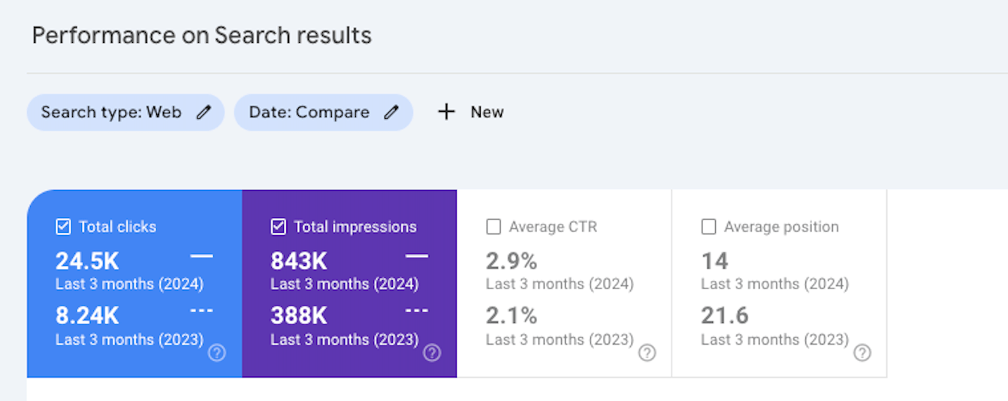
Task: Click the plus icon to add filter
Action: click(447, 112)
